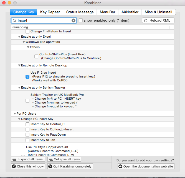Viewport: 185px width, 178px height.
Task: Check Insert Key to PageDown
Action: 27,135
